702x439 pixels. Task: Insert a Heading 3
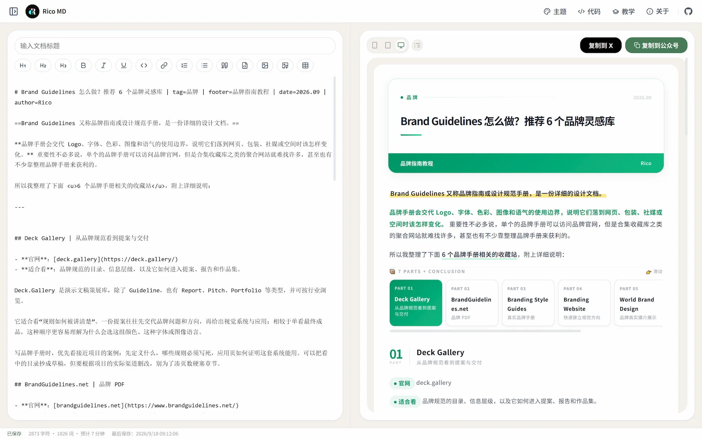[x=63, y=66]
